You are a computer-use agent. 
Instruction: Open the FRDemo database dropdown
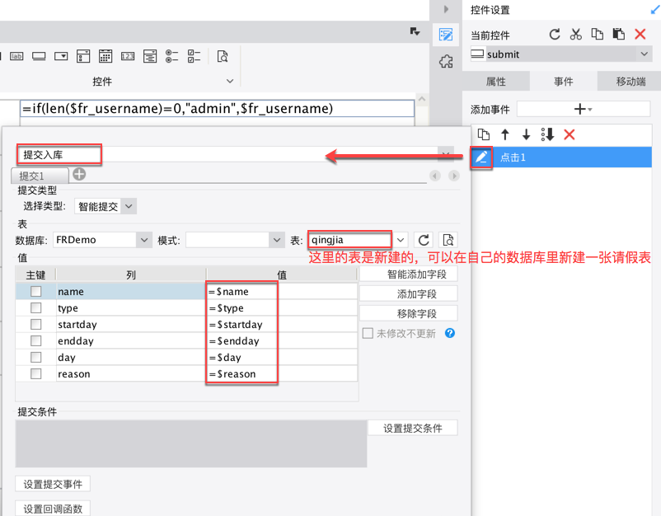click(144, 240)
